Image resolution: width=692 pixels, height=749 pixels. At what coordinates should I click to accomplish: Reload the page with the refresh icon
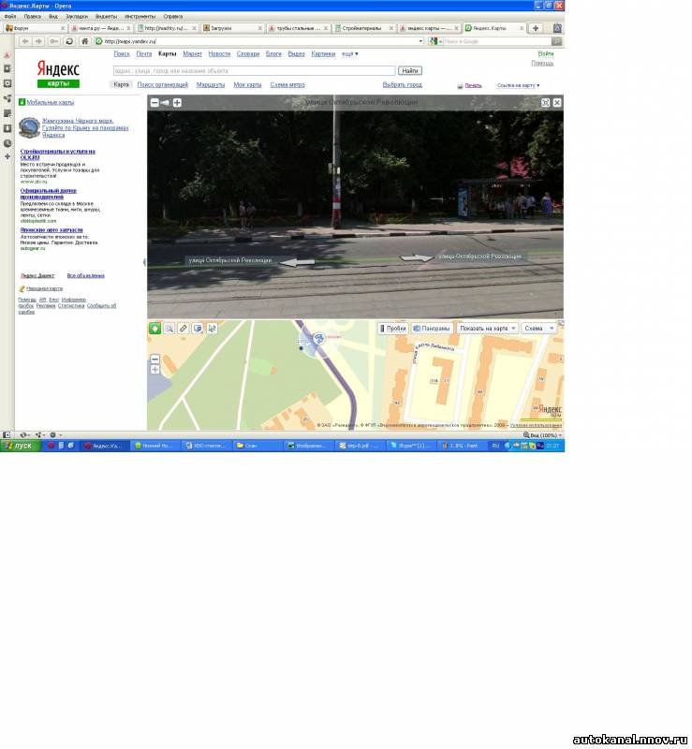tap(69, 41)
